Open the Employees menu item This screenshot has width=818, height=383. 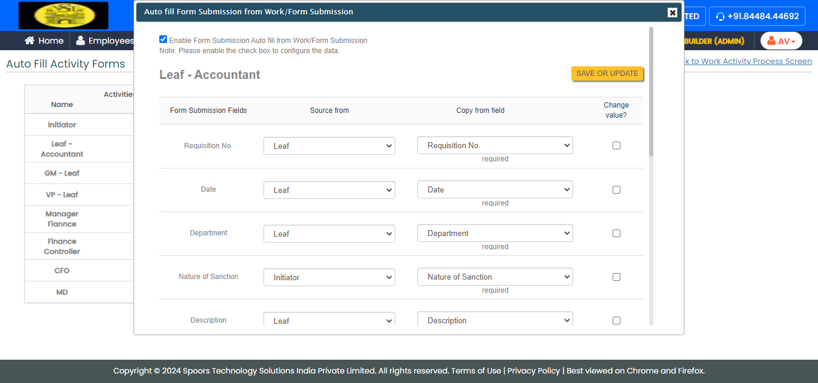click(111, 41)
